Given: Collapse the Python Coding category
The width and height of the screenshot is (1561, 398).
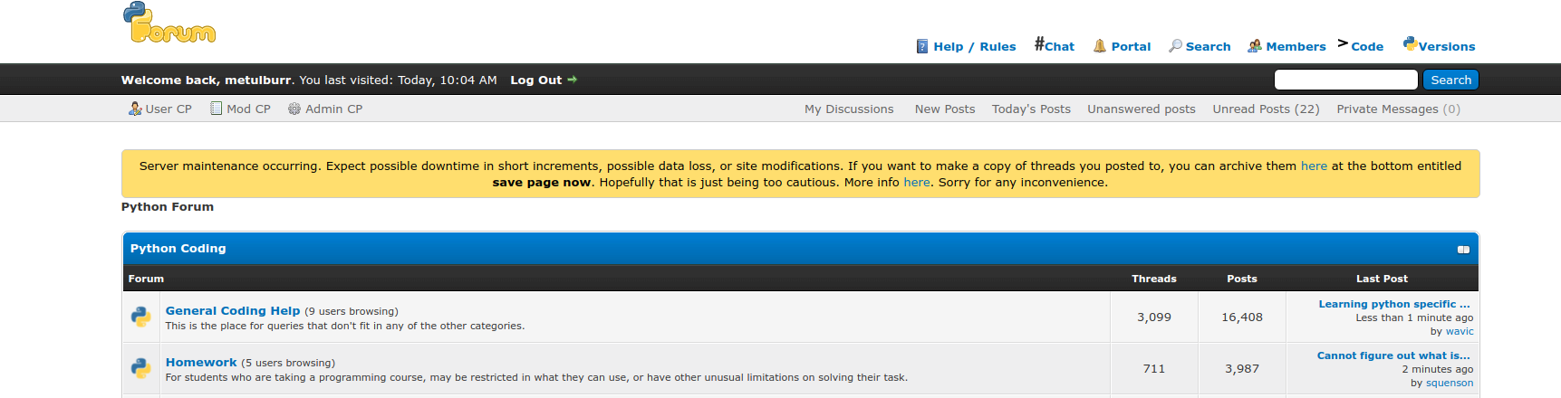Looking at the screenshot, I should [x=1462, y=250].
